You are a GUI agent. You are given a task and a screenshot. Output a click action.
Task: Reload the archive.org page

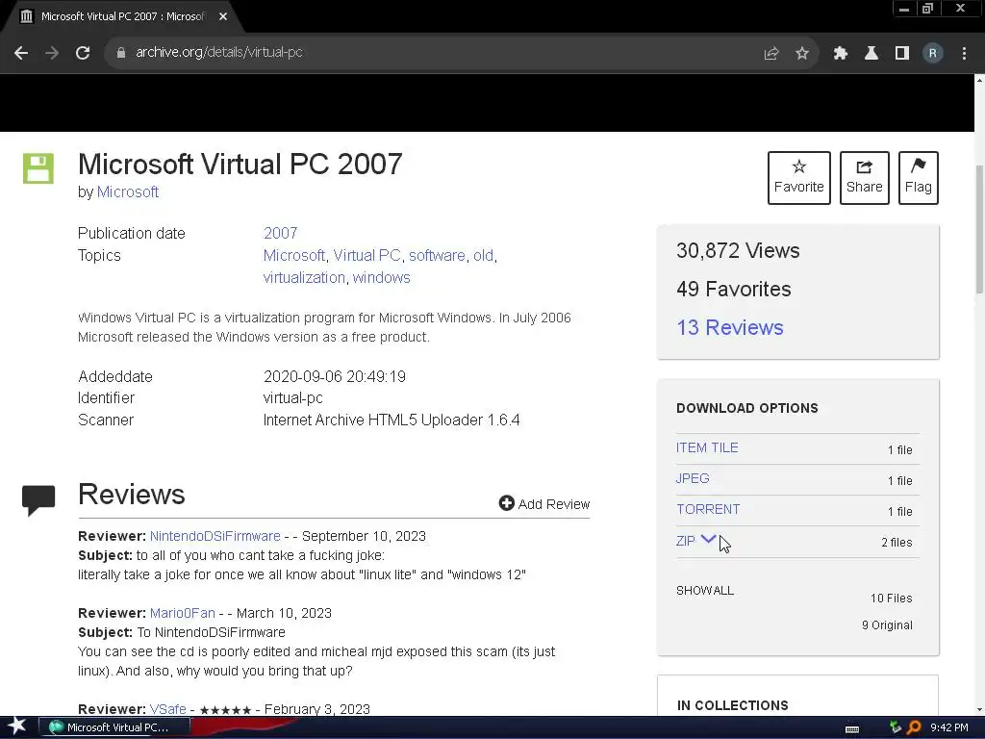[x=83, y=53]
